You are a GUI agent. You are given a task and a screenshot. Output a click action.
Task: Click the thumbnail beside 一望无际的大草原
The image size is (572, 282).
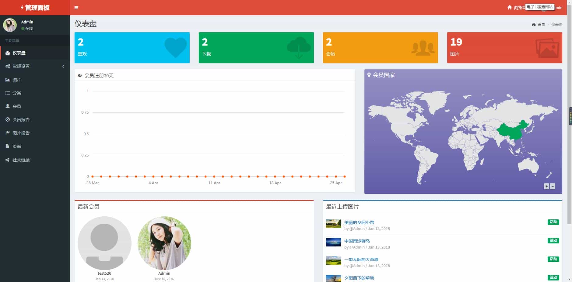pyautogui.click(x=334, y=261)
